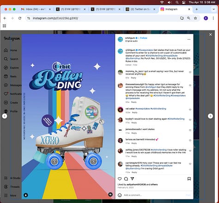This screenshot has height=203, width=219.
Task: Open Wi-Fi menu in macOS menu bar
Action: point(162,2)
